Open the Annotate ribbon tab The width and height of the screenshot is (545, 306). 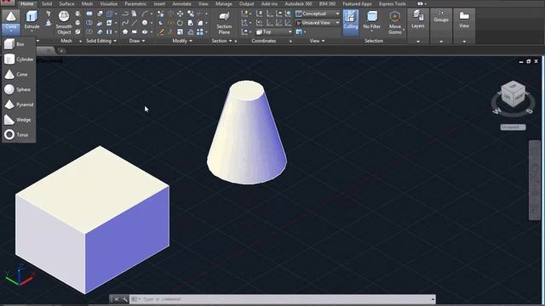pyautogui.click(x=181, y=3)
